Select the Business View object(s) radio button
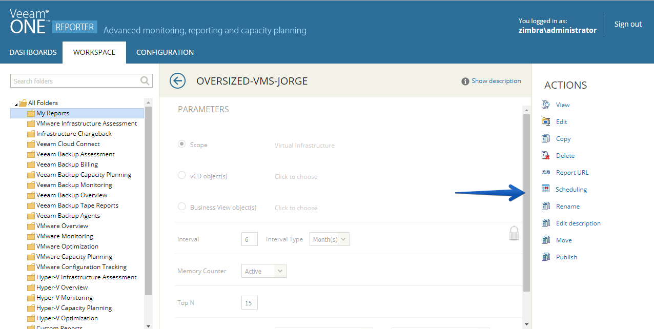The width and height of the screenshot is (654, 329). pos(181,207)
